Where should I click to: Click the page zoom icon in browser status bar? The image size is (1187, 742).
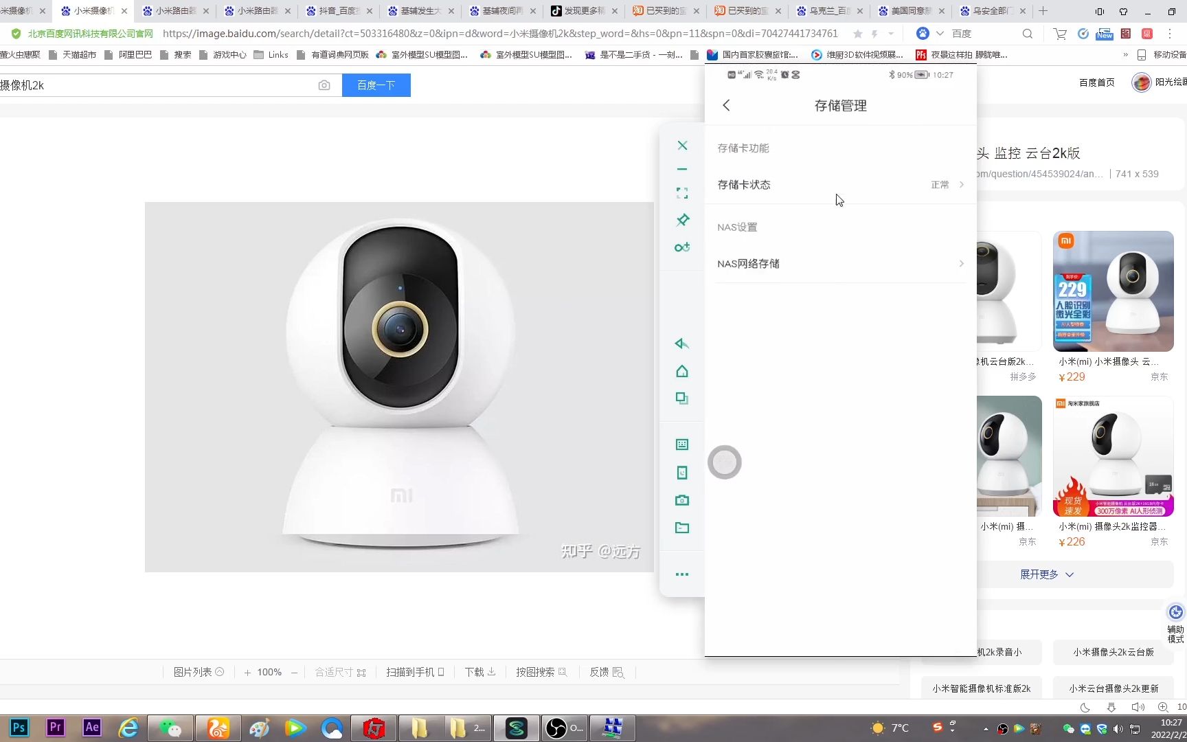(1163, 707)
